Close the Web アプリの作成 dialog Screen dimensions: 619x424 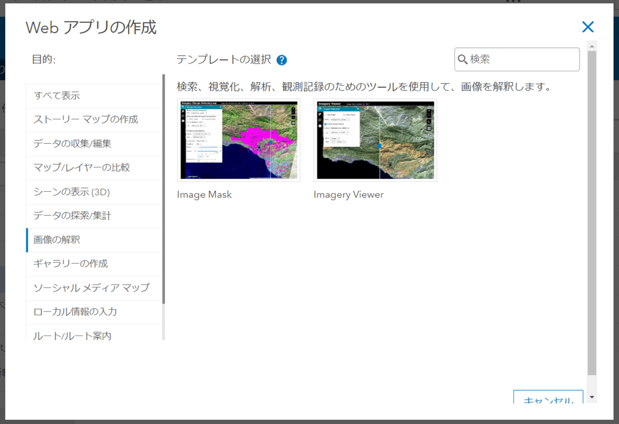[x=588, y=27]
